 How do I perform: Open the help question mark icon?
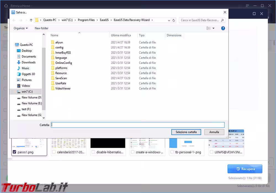click(223, 28)
